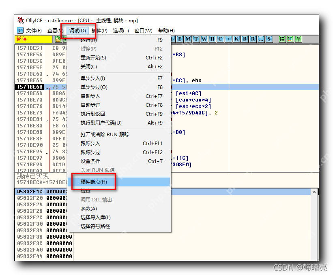Open the Handles window via H icon
This screenshot has width=333, height=275.
click(x=213, y=40)
